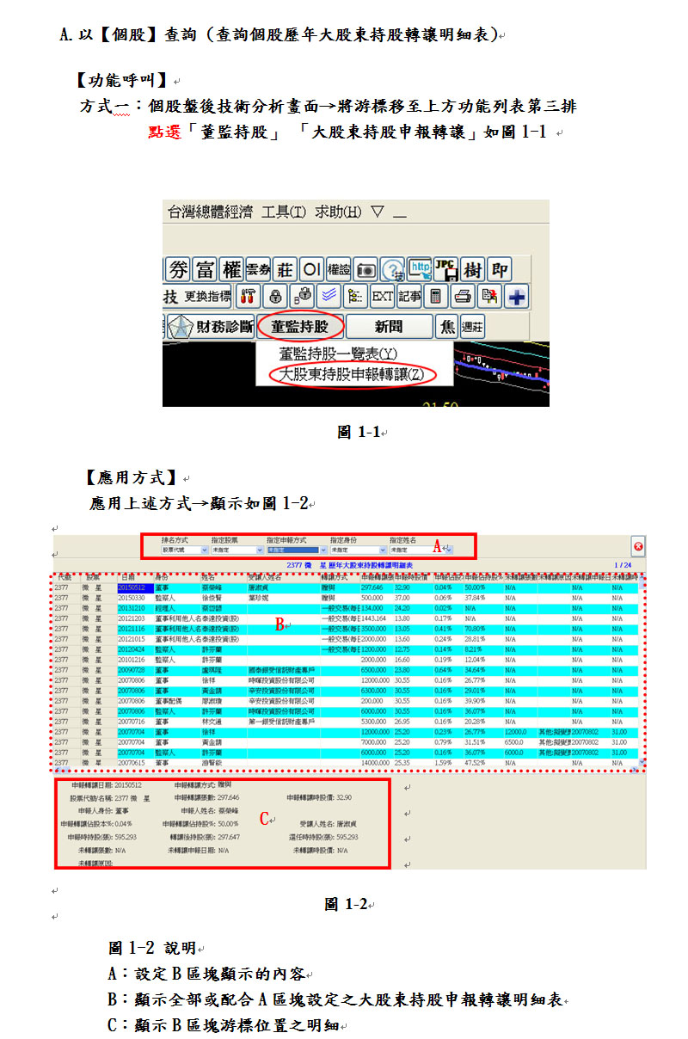Click the EXT toolbar icon
This screenshot has height=1039, width=688.
[x=383, y=297]
